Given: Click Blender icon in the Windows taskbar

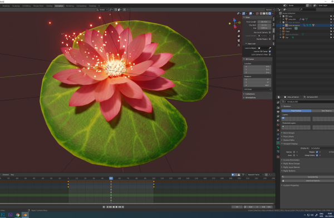Looking at the screenshot, I should pos(25,215).
